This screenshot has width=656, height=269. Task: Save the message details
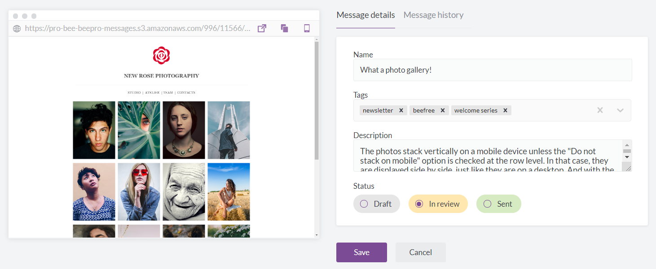361,252
